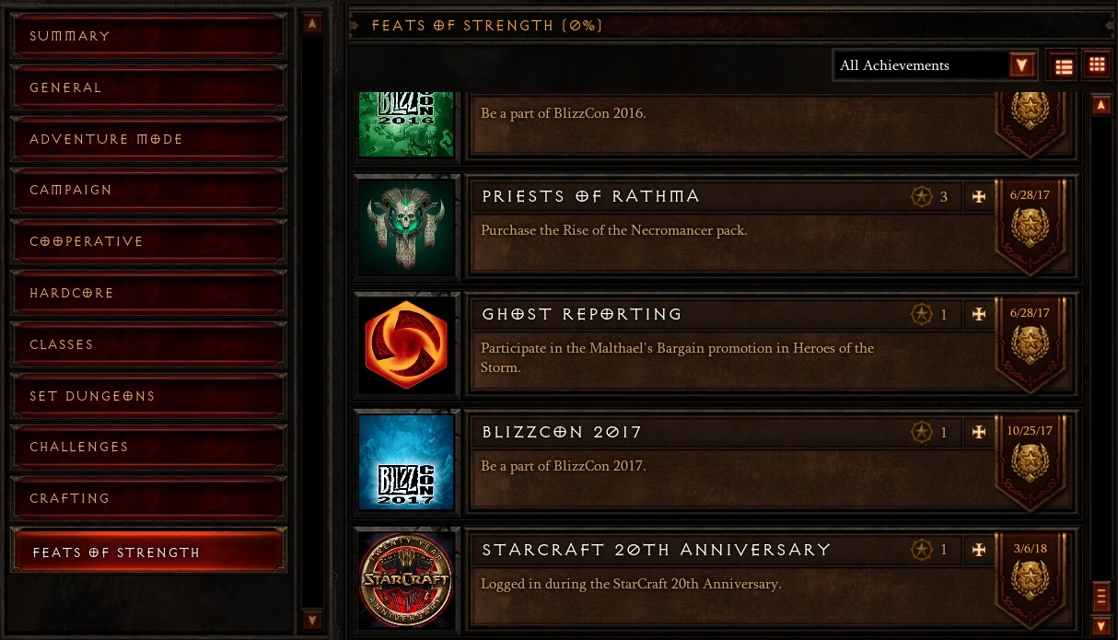Open the All Achievements filter dropdown

pyautogui.click(x=935, y=65)
